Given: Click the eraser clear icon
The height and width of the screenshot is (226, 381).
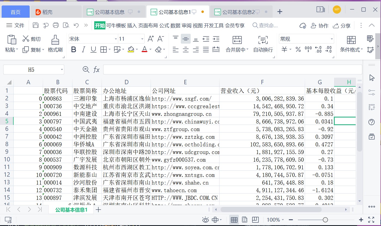Looking at the screenshot, I should point(158,50).
